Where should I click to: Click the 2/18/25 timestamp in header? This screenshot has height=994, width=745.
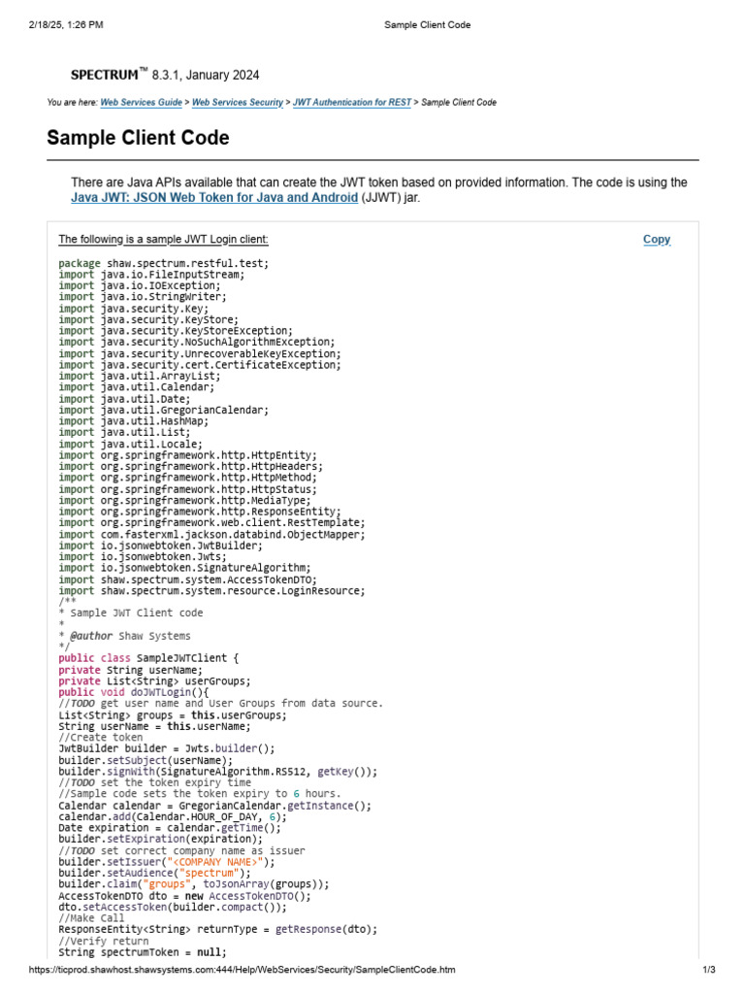click(66, 24)
